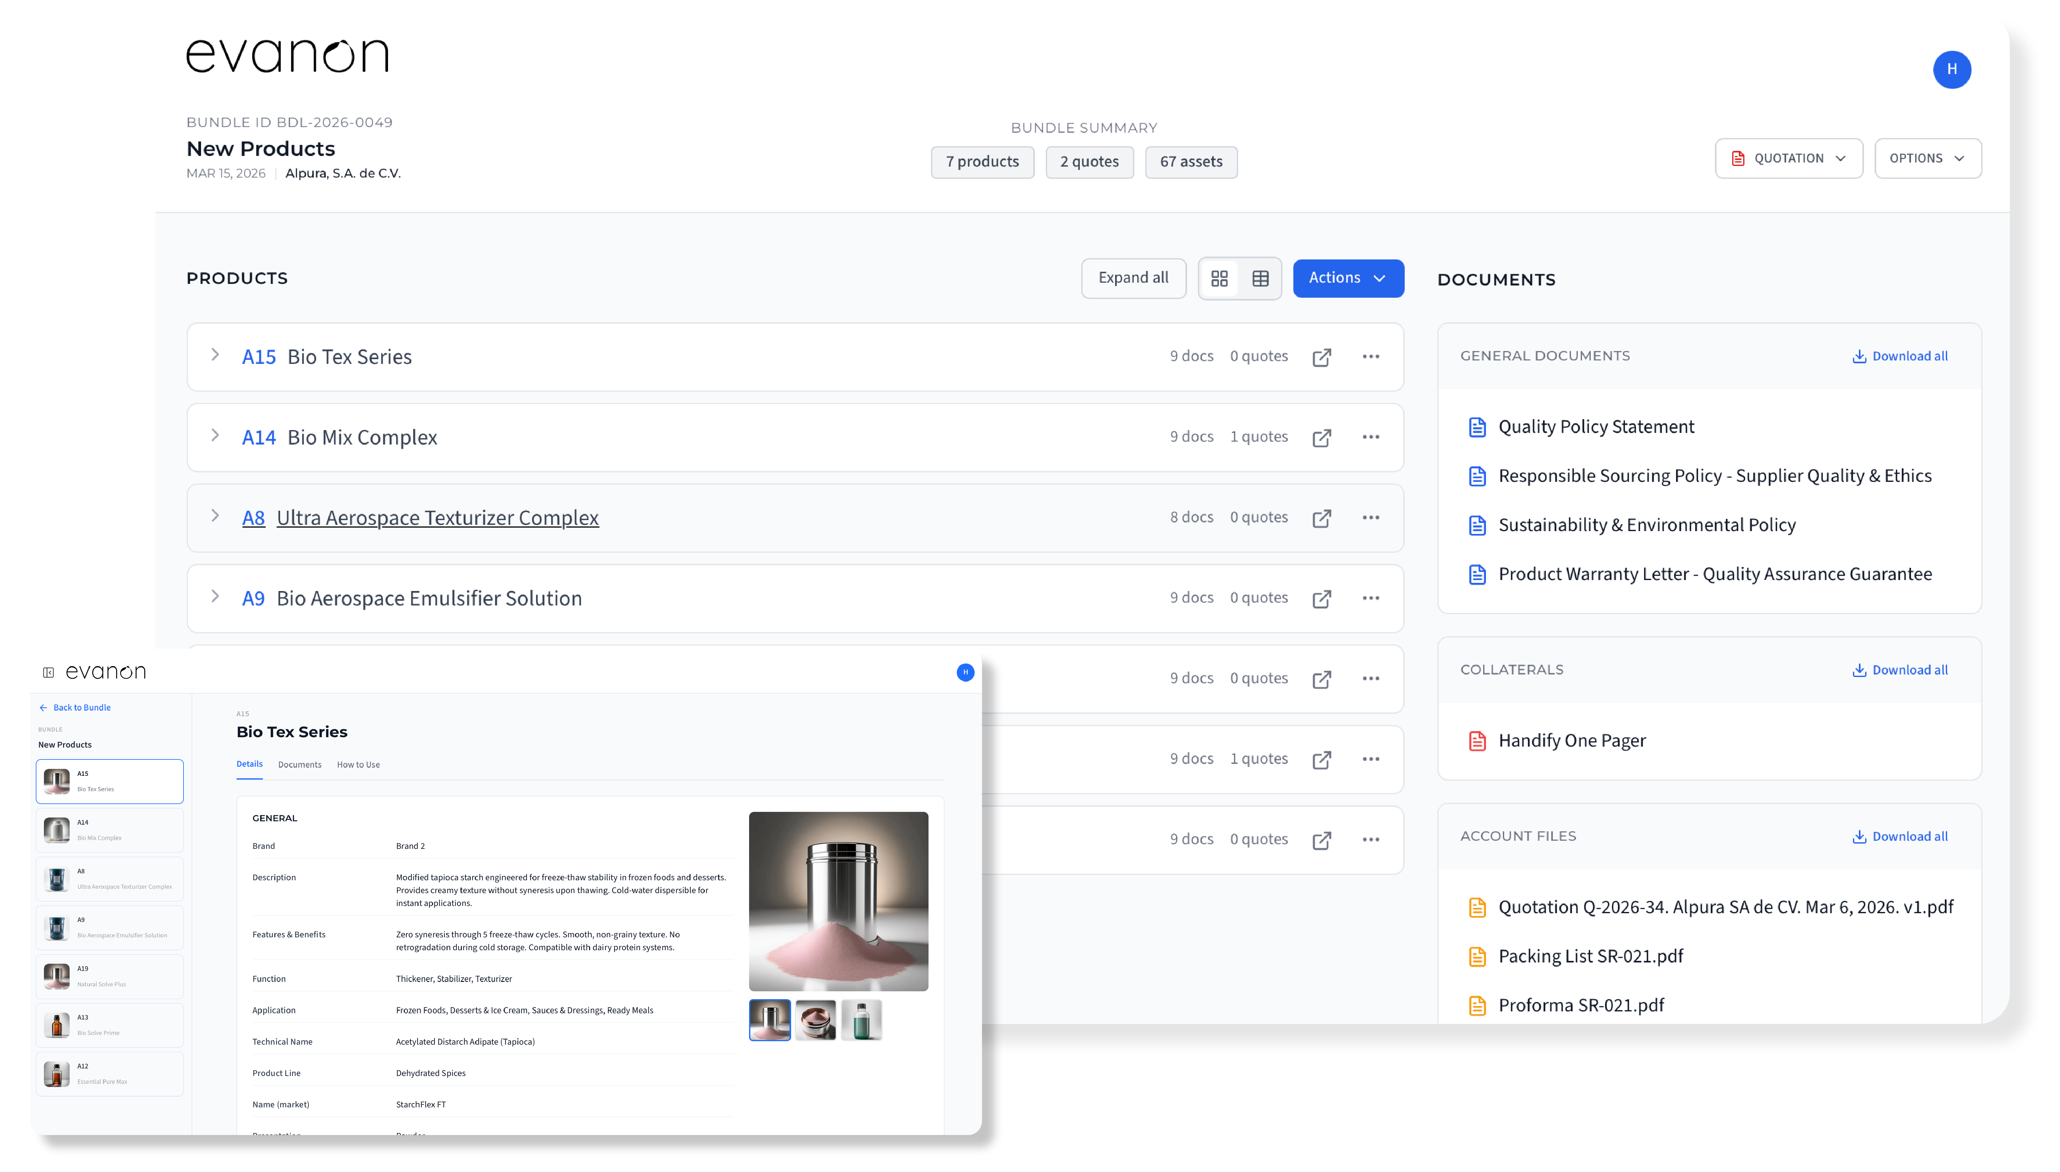Open more options for Bio Mix Complex
This screenshot has height=1172, width=2060.
(1371, 437)
